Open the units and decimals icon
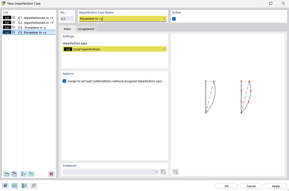This screenshot has height=191, width=289. 15,186
